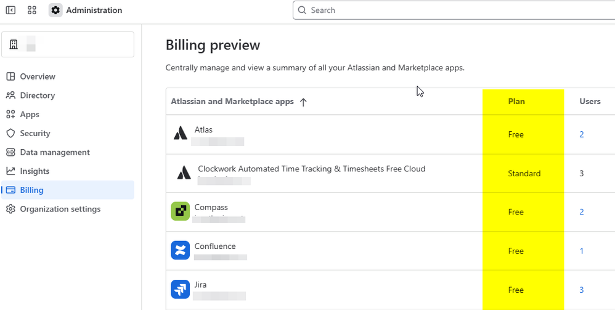Click the Security shield icon

[10, 133]
